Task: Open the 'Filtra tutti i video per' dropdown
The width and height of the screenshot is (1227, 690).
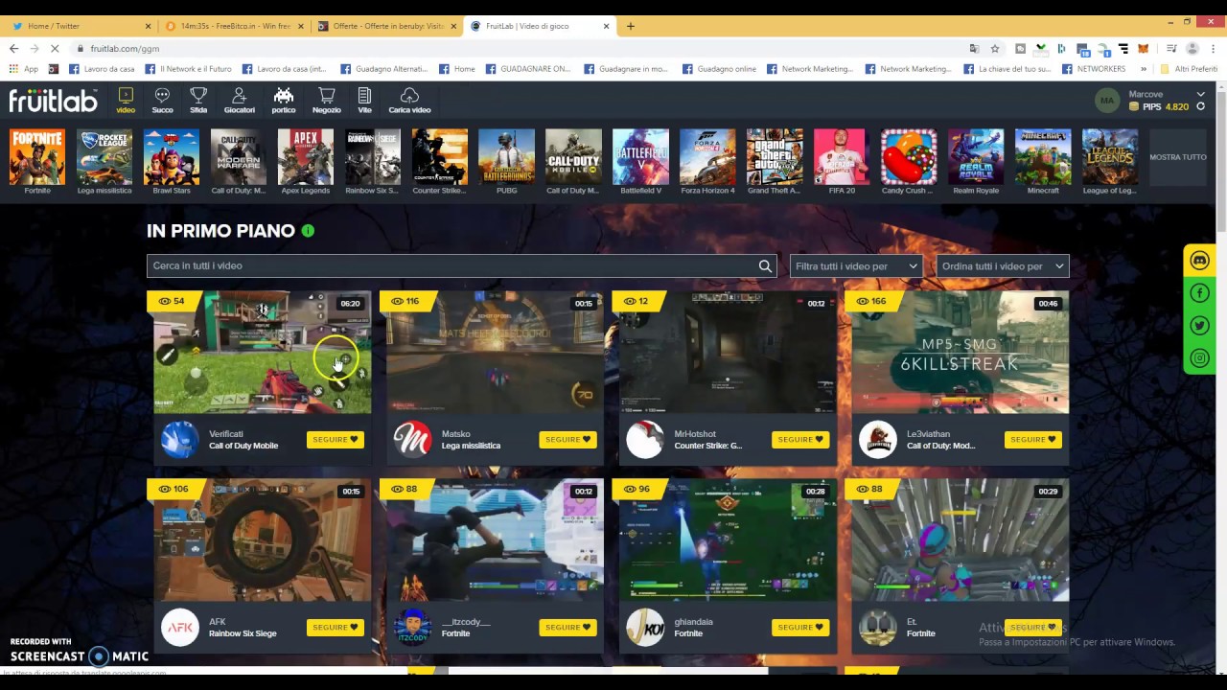Action: (855, 266)
